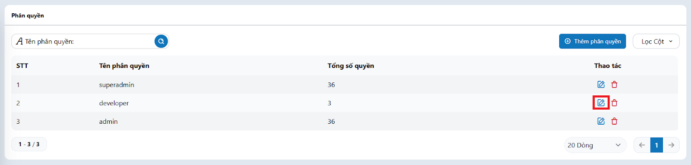Viewport: 691px width, 165px height.
Task: Focus the Tên phân quyền search field
Action: click(89, 41)
